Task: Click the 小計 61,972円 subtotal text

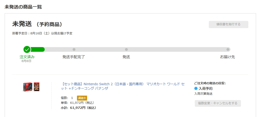Action: (x=78, y=108)
